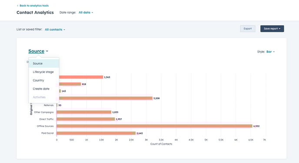Change chart style via Bar dropdown
This screenshot has height=163, width=299.
point(270,52)
